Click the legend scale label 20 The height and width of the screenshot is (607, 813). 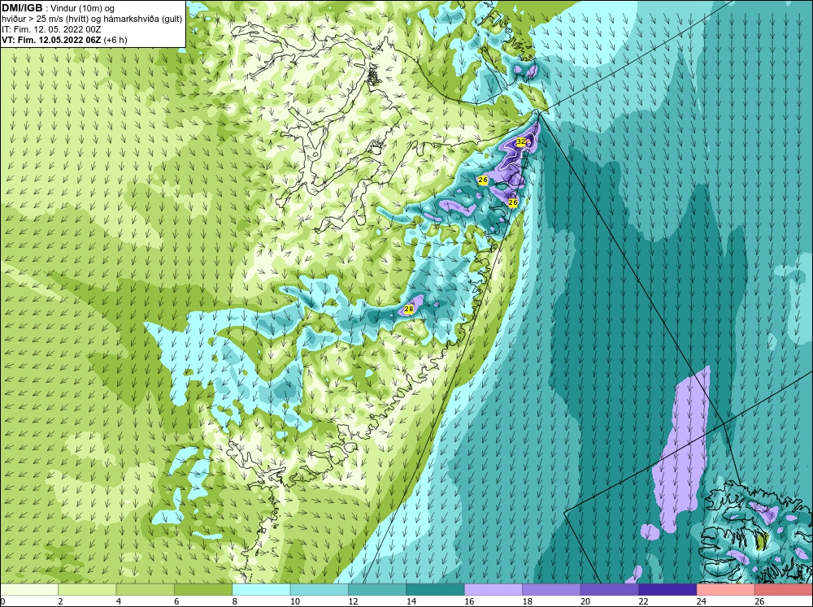coord(585,601)
